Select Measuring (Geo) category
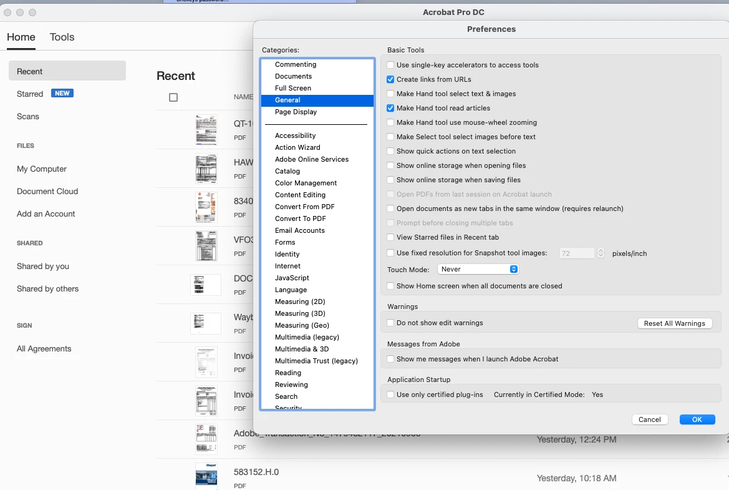The image size is (729, 490). tap(317, 325)
